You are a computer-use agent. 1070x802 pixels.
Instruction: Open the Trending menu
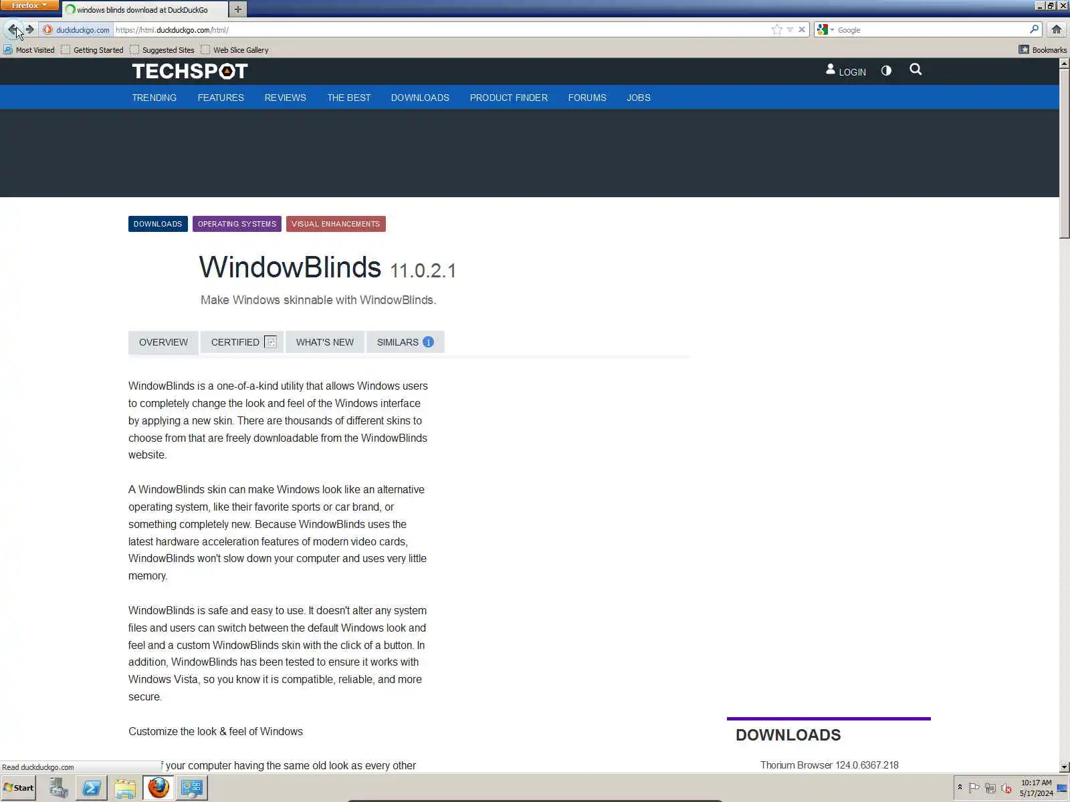tap(154, 98)
